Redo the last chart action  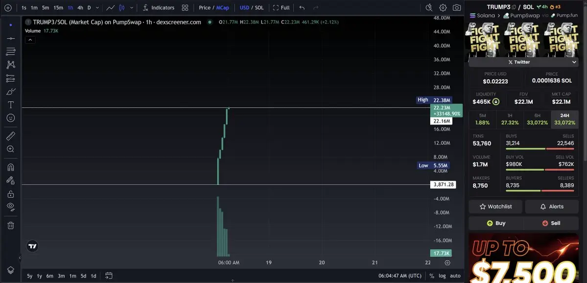pyautogui.click(x=316, y=7)
